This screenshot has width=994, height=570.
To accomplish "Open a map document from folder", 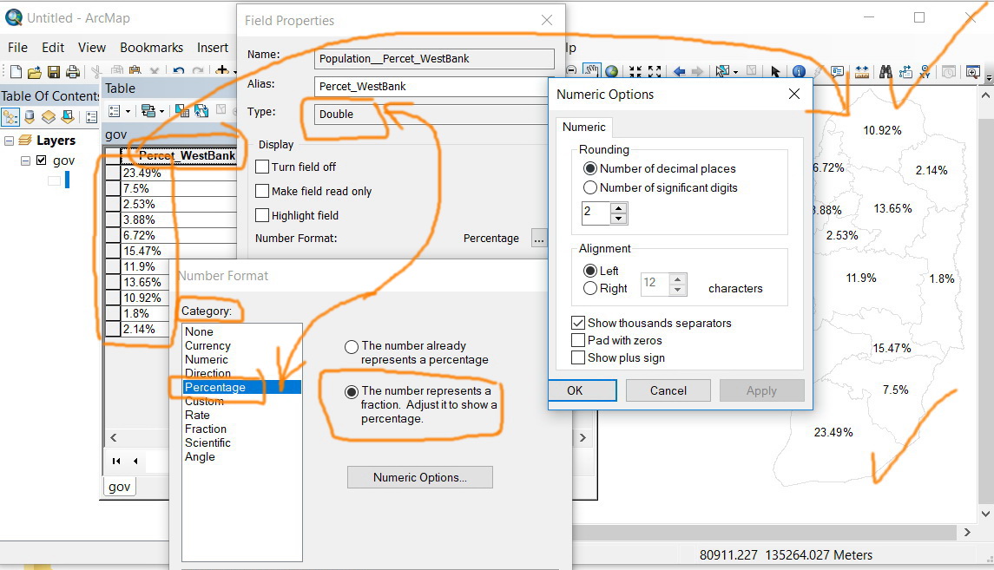I will pos(34,71).
